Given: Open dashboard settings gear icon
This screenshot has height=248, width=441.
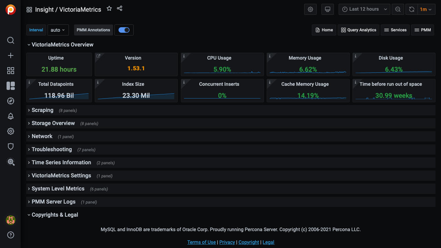Looking at the screenshot, I should 310,9.
